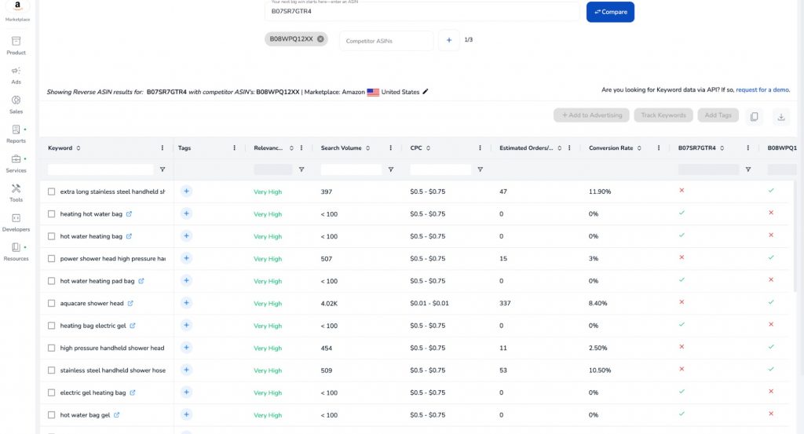Download results with the download icon
Viewport: 804px width, 434px height.
point(781,116)
